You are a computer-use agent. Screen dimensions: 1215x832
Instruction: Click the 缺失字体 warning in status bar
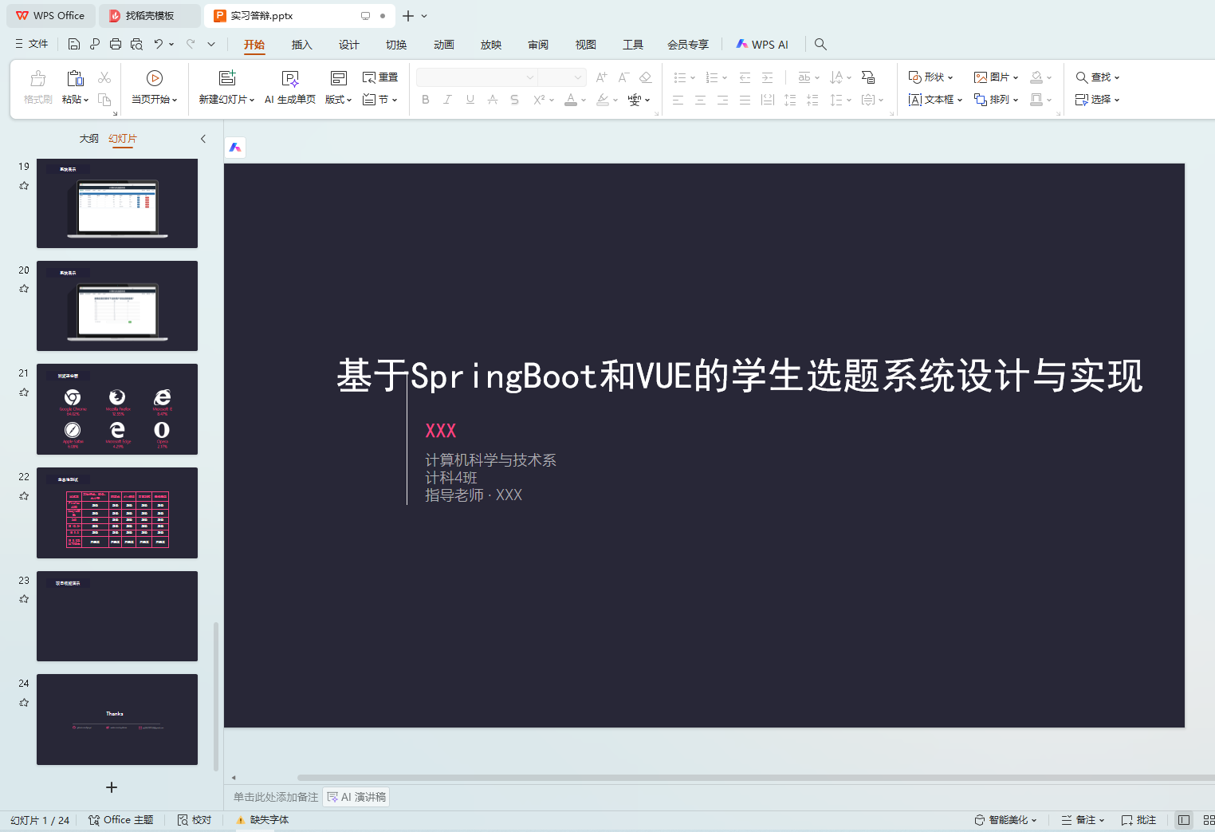262,820
